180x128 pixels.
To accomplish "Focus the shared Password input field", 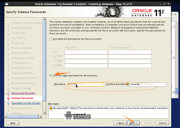I will point(86,85).
